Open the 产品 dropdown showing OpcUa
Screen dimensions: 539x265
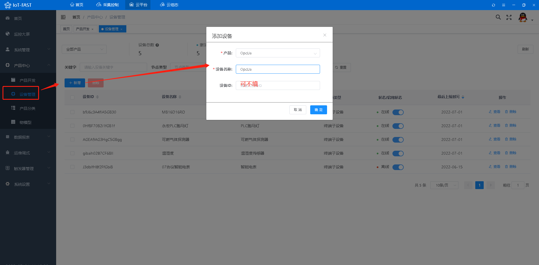click(278, 53)
